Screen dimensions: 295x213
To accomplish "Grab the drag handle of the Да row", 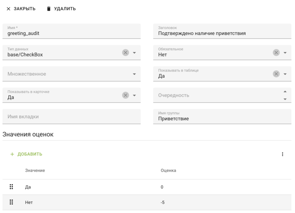I will 11,187.
